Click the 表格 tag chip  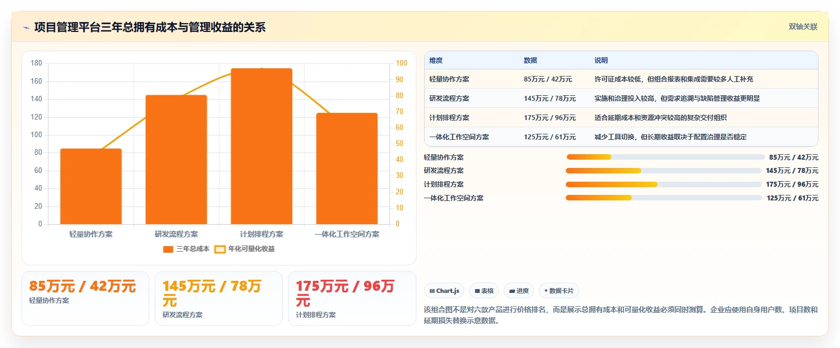(484, 291)
